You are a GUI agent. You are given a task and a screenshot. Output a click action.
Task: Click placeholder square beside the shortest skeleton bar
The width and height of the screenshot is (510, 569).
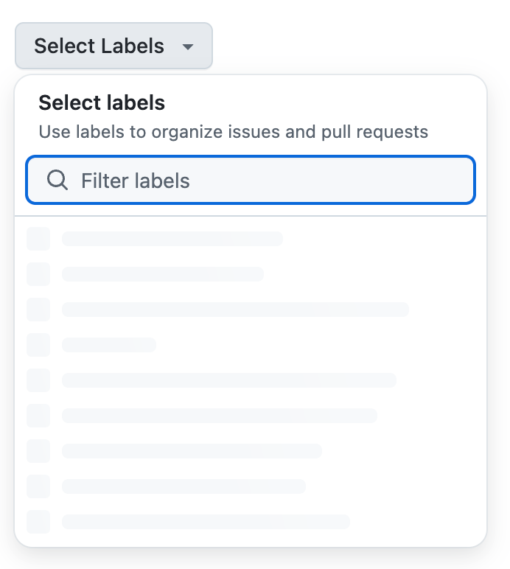point(38,345)
